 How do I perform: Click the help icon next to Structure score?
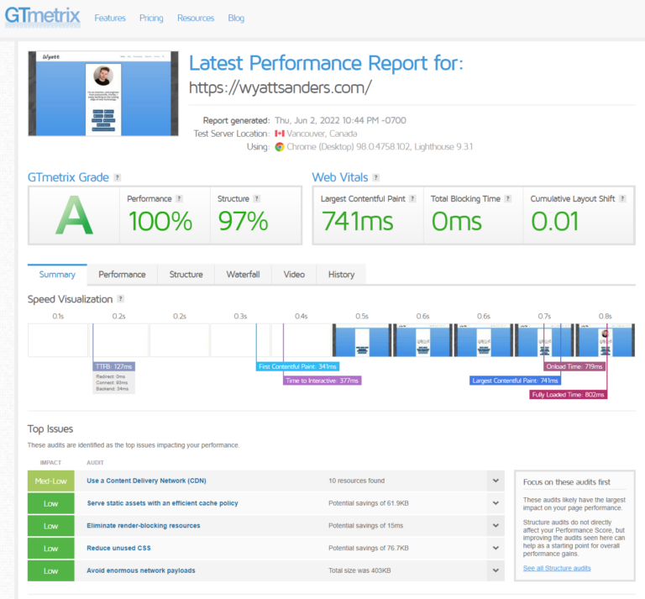tap(256, 198)
